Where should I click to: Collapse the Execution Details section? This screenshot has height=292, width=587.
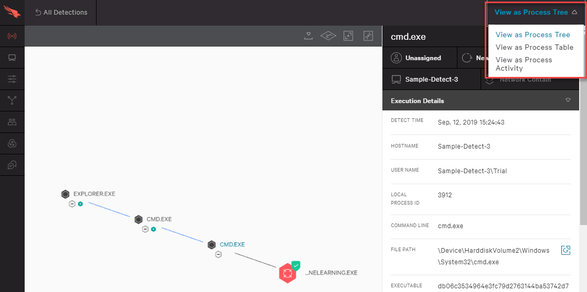coord(568,100)
